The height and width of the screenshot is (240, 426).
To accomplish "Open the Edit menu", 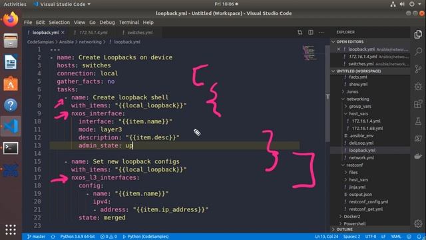I will [40, 22].
